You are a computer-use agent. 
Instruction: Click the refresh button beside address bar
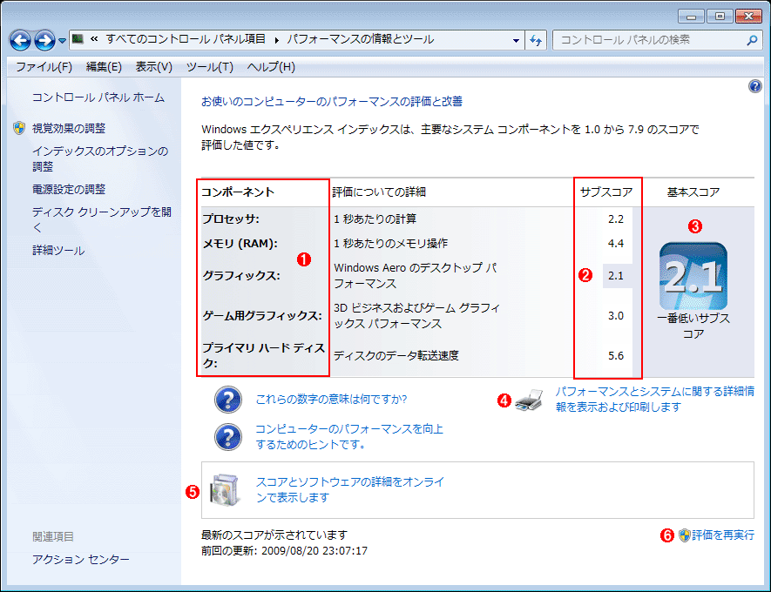pos(536,40)
